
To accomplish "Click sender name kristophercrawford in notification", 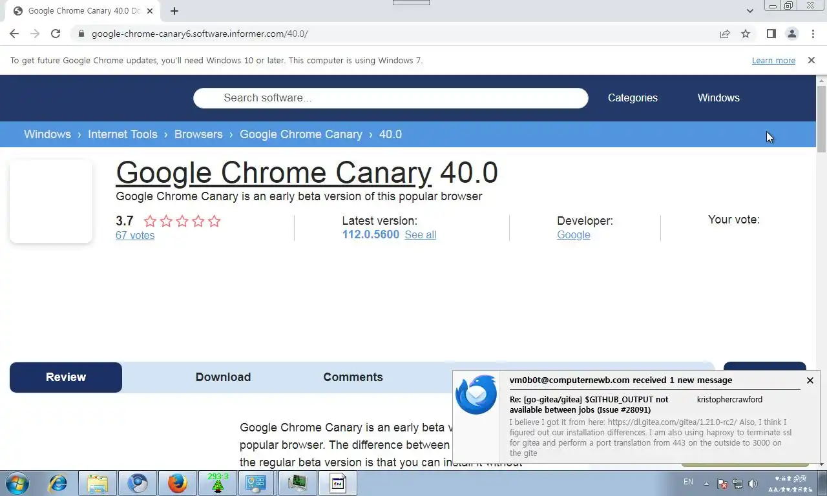I will coord(729,400).
